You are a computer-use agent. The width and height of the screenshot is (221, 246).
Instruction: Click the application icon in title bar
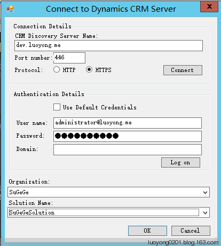[x=10, y=9]
